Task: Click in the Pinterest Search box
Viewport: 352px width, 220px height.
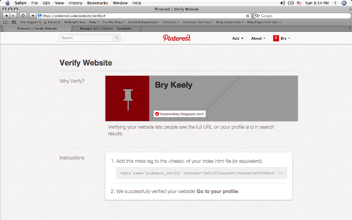Action: tap(86, 38)
